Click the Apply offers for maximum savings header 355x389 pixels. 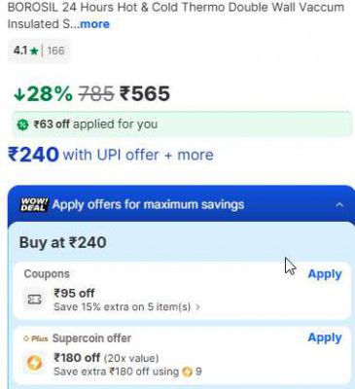148,204
